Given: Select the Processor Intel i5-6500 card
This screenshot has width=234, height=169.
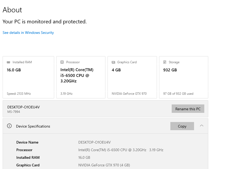Looking at the screenshot, I should [81, 77].
